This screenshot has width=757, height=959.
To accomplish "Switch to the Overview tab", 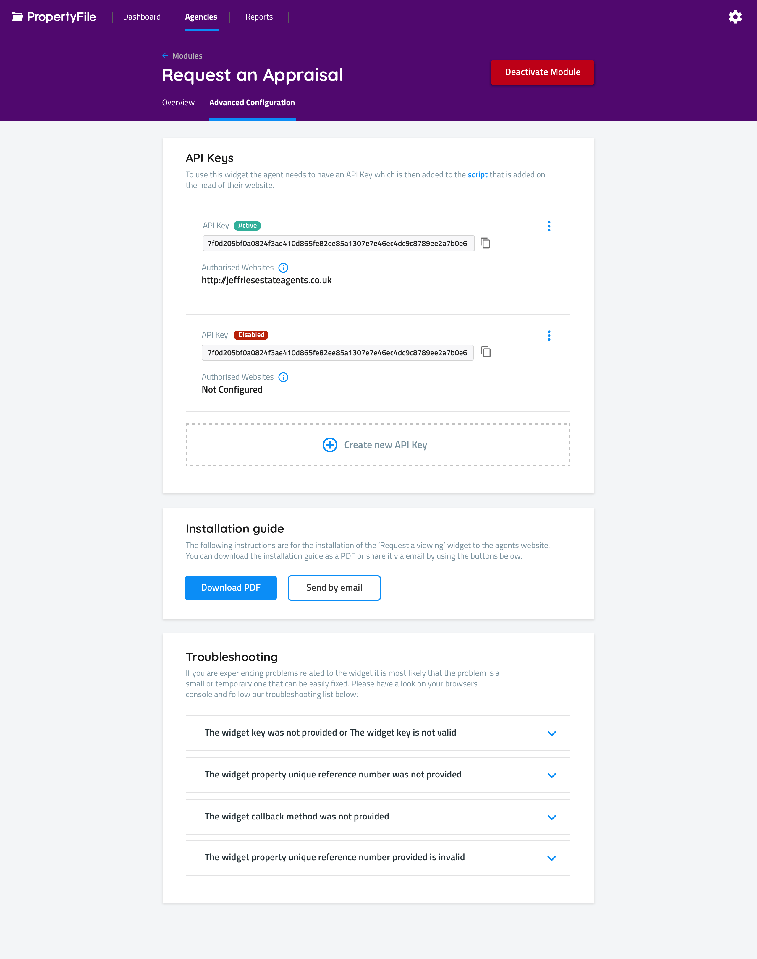I will (x=178, y=103).
